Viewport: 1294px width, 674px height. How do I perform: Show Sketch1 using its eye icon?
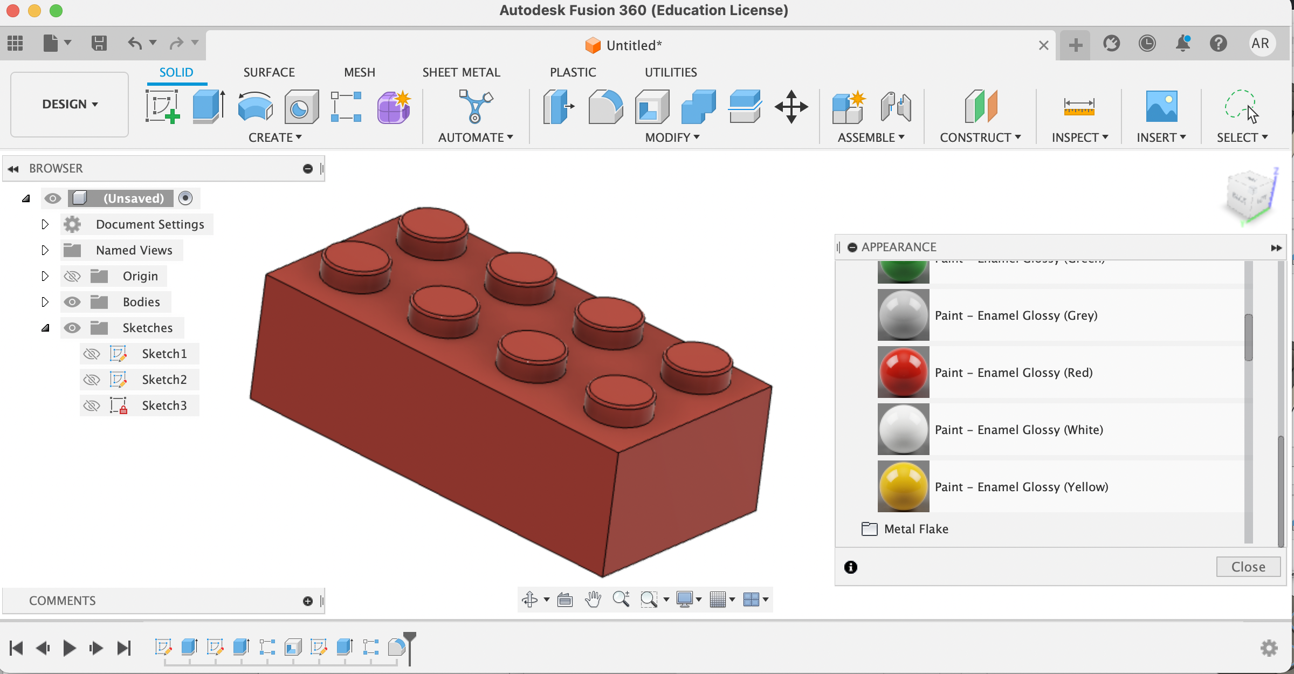pyautogui.click(x=92, y=354)
